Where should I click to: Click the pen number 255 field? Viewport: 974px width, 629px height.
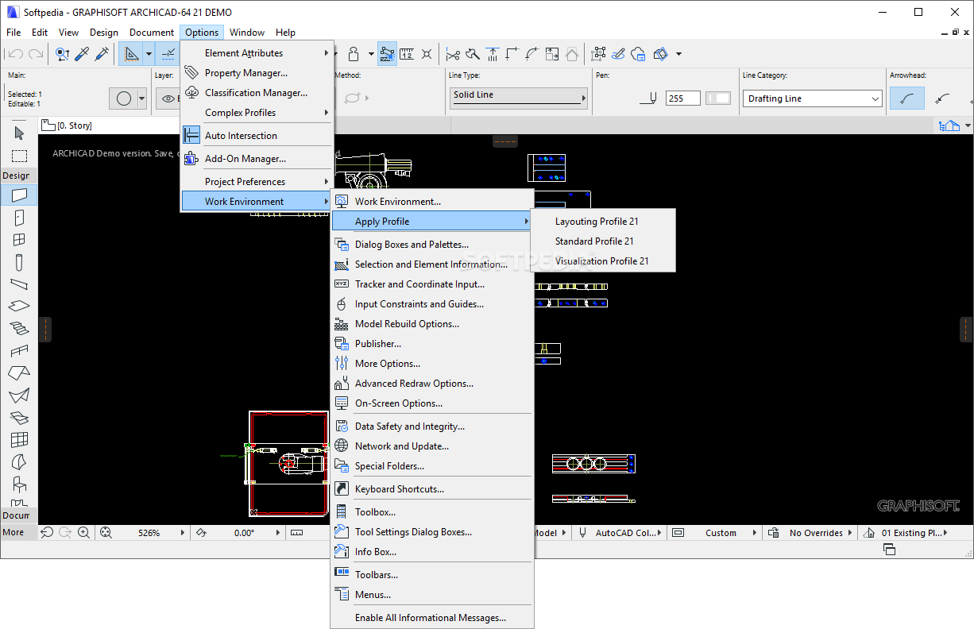coord(682,98)
